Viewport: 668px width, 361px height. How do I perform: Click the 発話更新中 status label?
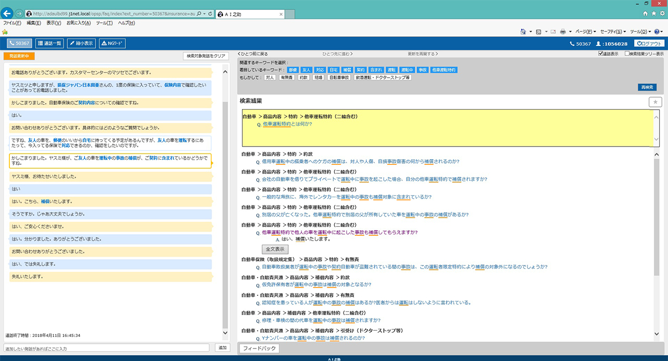pos(19,56)
